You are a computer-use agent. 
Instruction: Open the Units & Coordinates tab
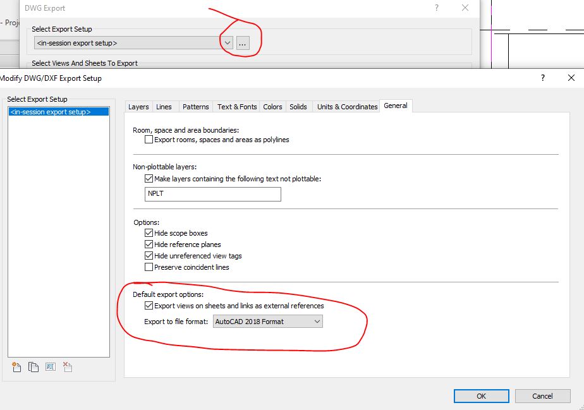347,107
